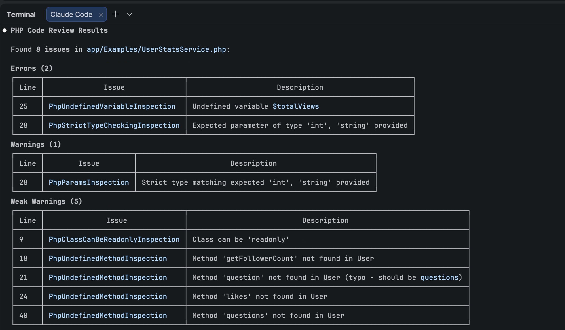Click PhpUndefinedVariableInspection on line 25
This screenshot has width=565, height=330.
(x=112, y=106)
